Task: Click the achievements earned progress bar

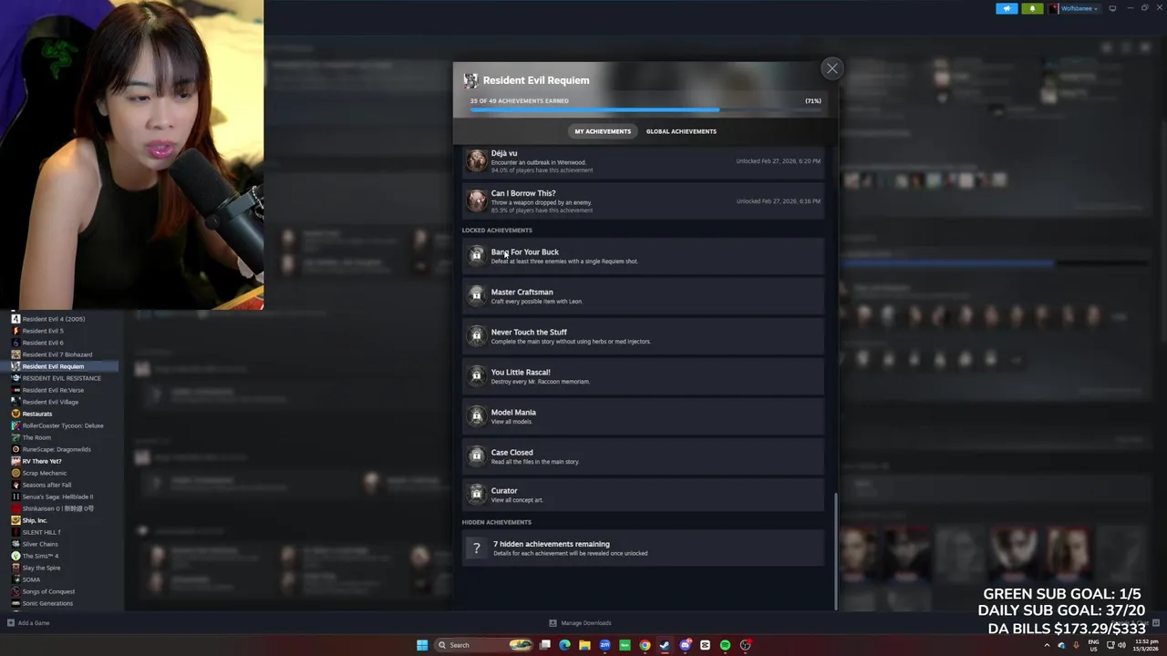Action: pyautogui.click(x=645, y=110)
